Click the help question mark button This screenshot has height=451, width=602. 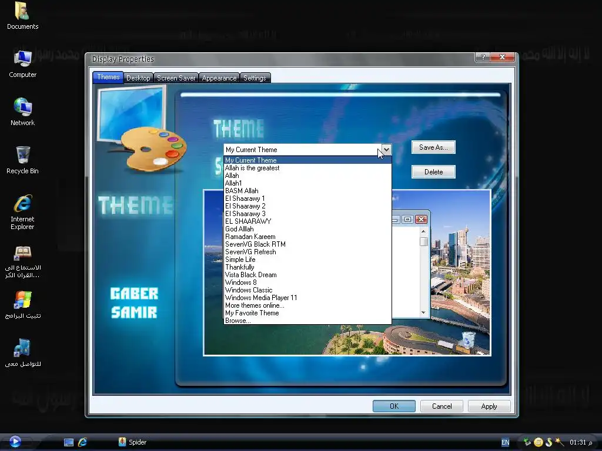pyautogui.click(x=483, y=57)
